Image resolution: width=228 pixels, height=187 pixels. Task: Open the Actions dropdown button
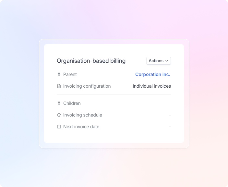159,61
